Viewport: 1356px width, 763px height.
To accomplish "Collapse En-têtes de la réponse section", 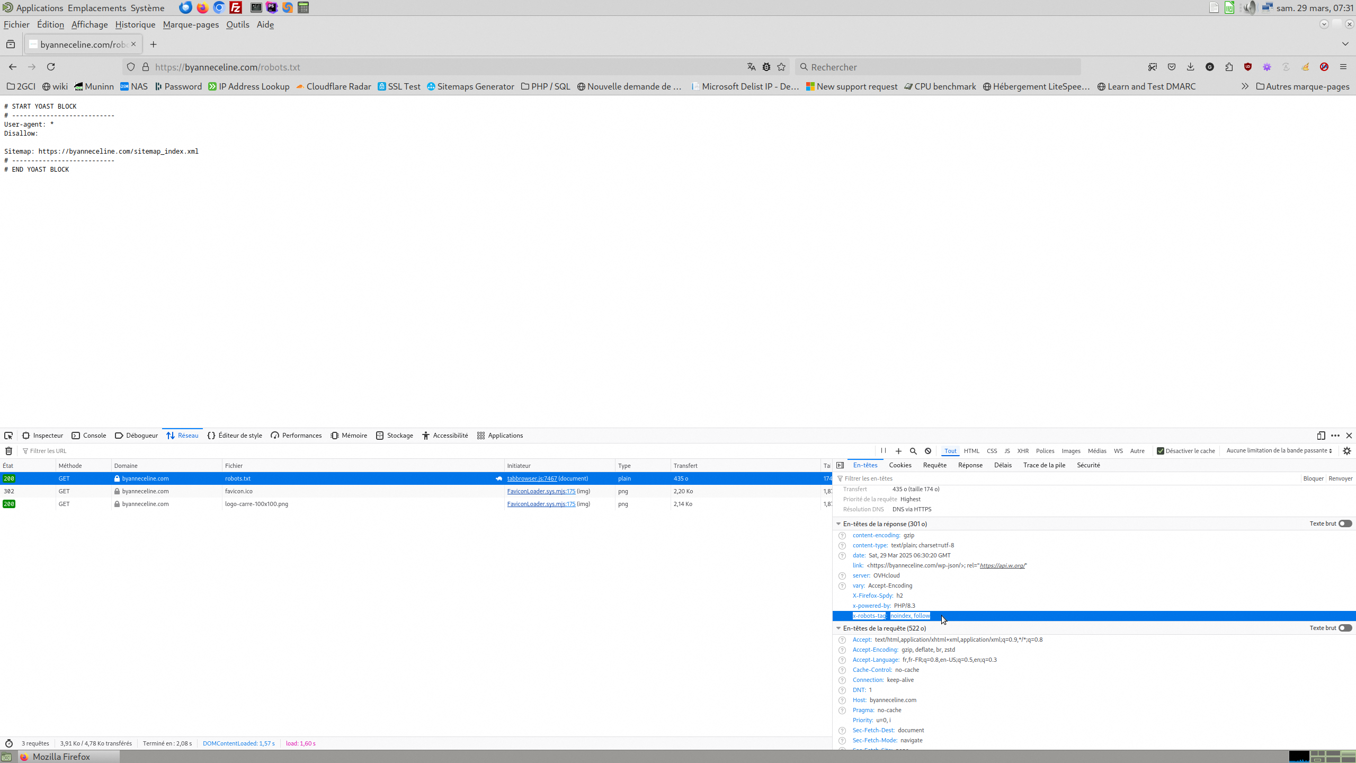I will point(838,524).
